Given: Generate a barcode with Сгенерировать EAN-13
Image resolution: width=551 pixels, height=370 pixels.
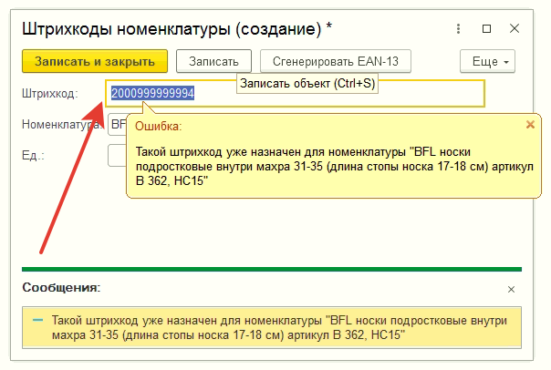Looking at the screenshot, I should pos(336,62).
